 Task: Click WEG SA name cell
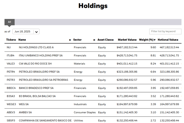24,104
